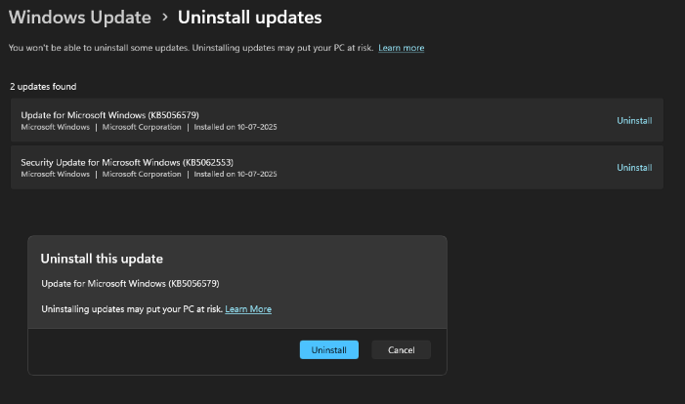Click 'Microsoft Windows' subtitle under KB5056579
The image size is (685, 404).
coord(55,127)
